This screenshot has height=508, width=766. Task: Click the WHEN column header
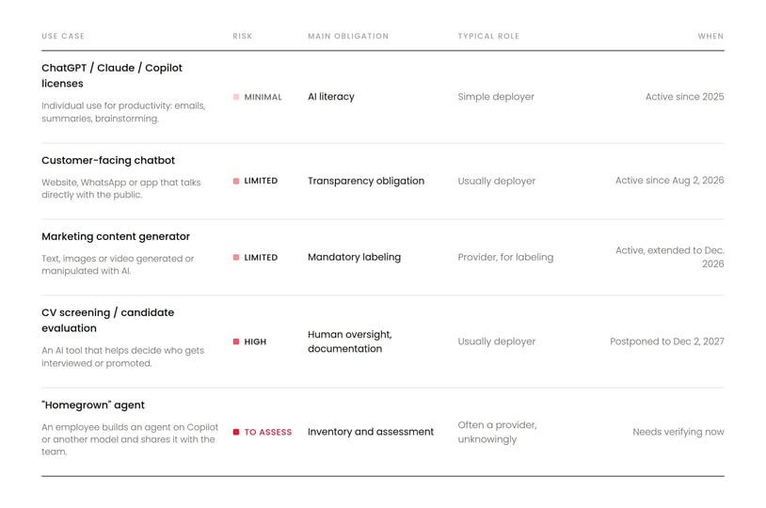(x=710, y=36)
